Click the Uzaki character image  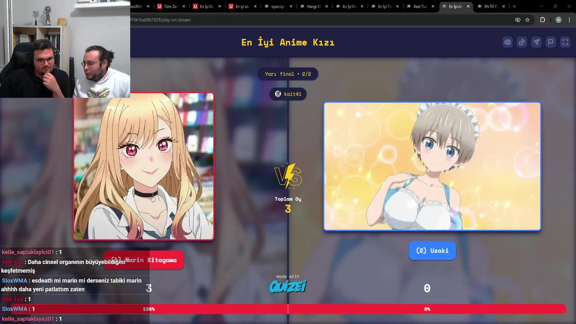pos(432,166)
